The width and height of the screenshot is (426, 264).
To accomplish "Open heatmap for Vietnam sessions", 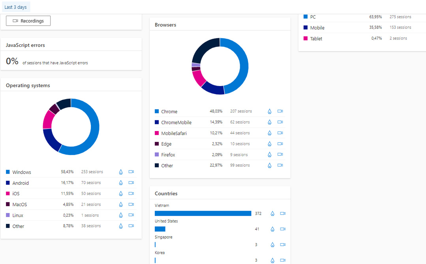I will coord(272,213).
